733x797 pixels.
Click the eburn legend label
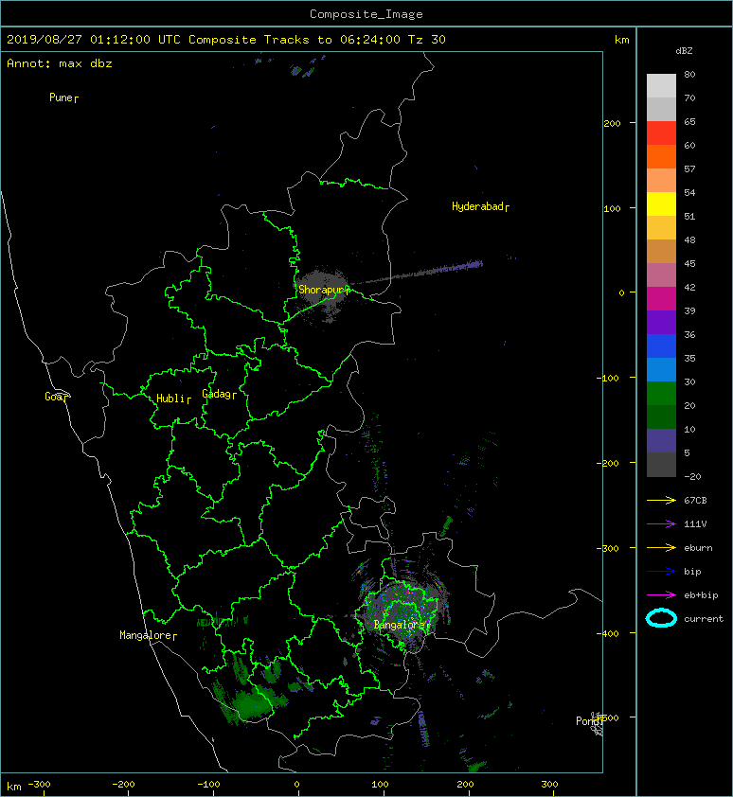698,547
